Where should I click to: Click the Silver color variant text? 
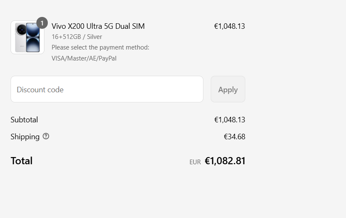click(94, 37)
